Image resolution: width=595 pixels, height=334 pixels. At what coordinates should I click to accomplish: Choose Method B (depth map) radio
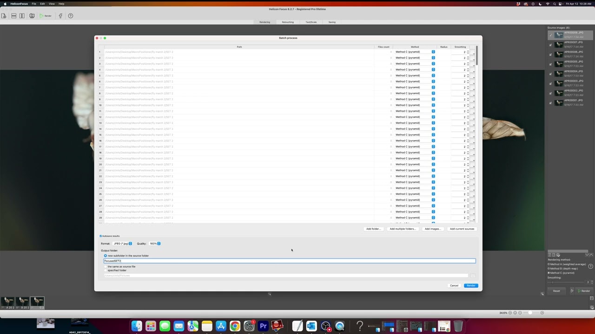(549, 269)
